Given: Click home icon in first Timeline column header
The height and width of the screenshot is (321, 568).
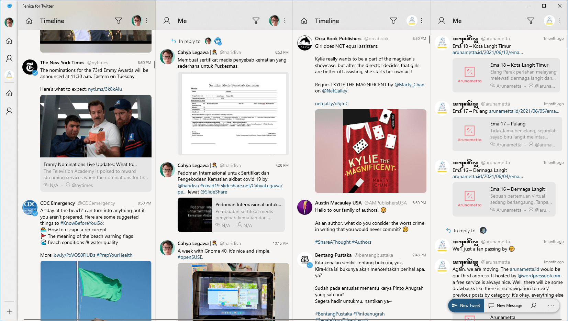Looking at the screenshot, I should [x=29, y=21].
